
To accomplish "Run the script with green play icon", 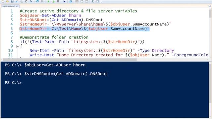I will pos(48,1).
